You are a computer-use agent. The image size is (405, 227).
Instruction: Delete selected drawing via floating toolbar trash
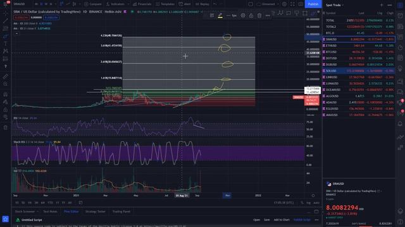click(259, 15)
